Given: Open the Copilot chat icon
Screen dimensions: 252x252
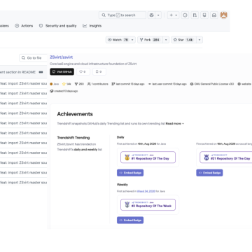Looking at the screenshot, I should 151,15.
